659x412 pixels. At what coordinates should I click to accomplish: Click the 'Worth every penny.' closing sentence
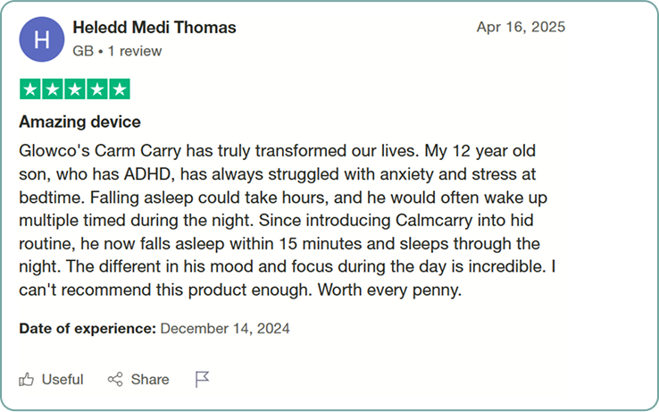389,290
